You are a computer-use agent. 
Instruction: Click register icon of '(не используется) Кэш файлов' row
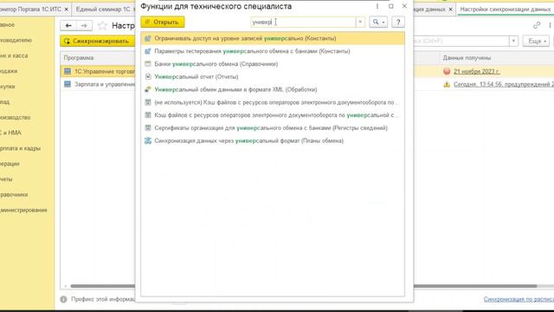148,102
